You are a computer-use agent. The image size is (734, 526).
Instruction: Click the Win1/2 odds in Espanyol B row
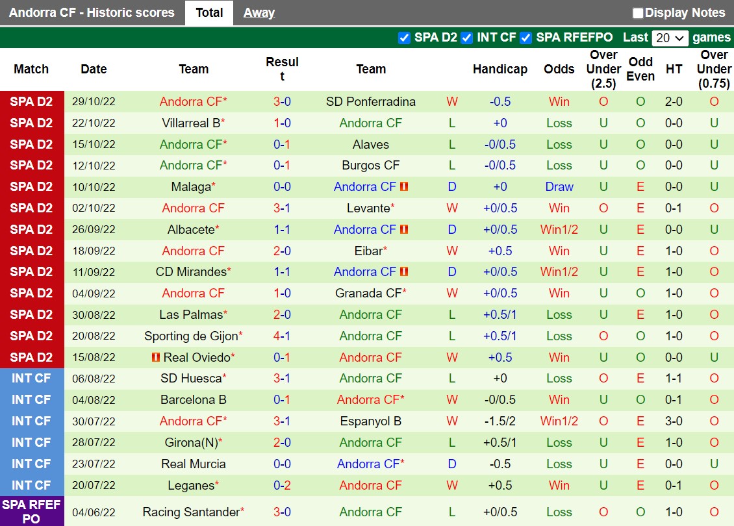(559, 421)
